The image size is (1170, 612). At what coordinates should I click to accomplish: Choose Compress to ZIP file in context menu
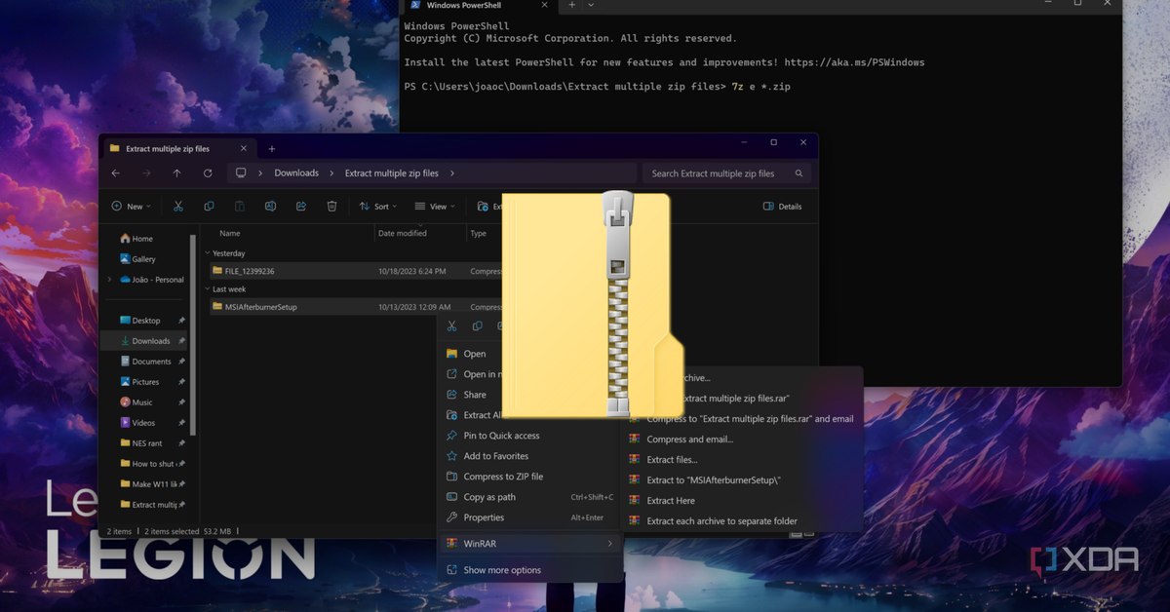pyautogui.click(x=503, y=477)
